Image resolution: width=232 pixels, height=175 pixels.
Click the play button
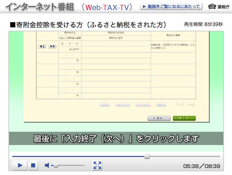tap(20, 165)
